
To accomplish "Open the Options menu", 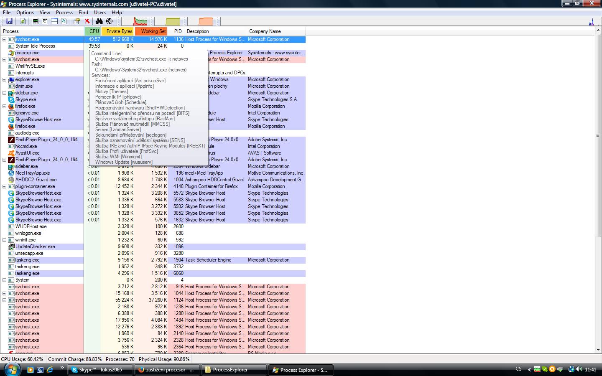I will click(25, 13).
